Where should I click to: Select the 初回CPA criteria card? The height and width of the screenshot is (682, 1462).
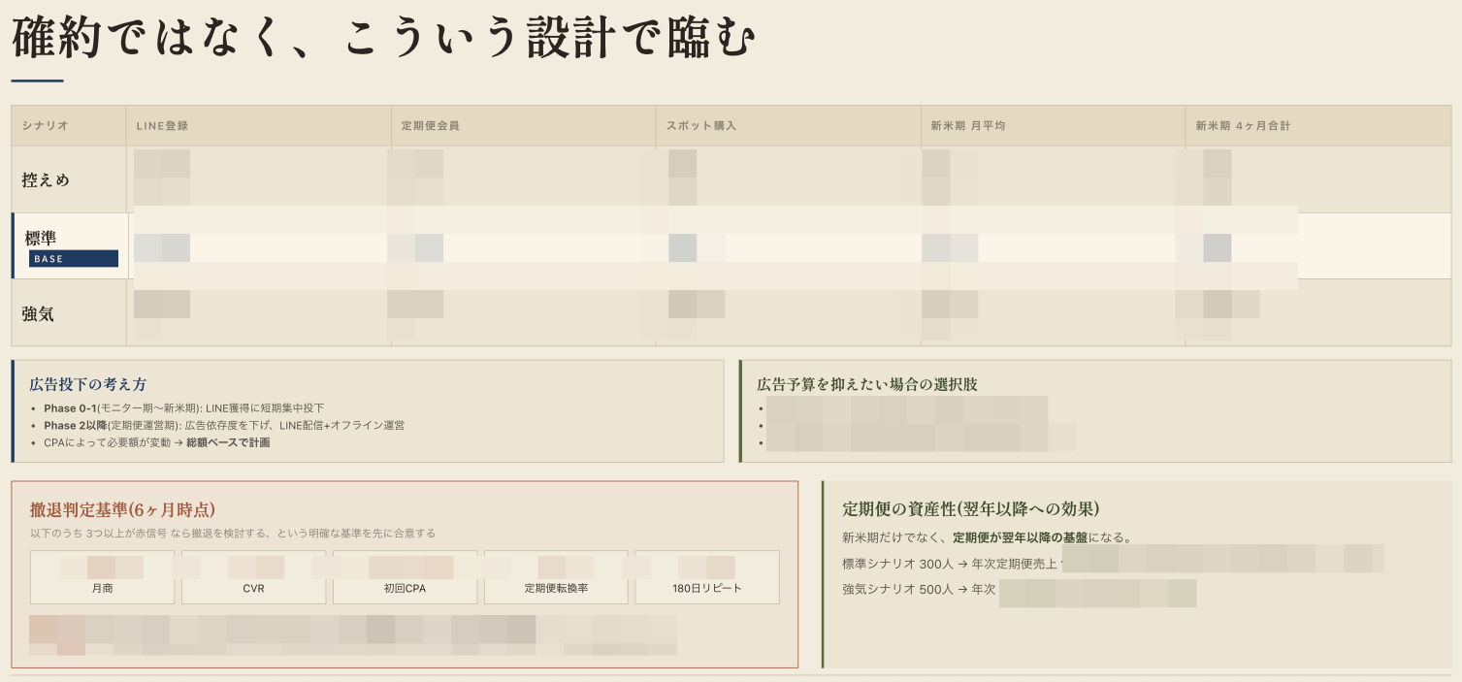click(x=405, y=577)
